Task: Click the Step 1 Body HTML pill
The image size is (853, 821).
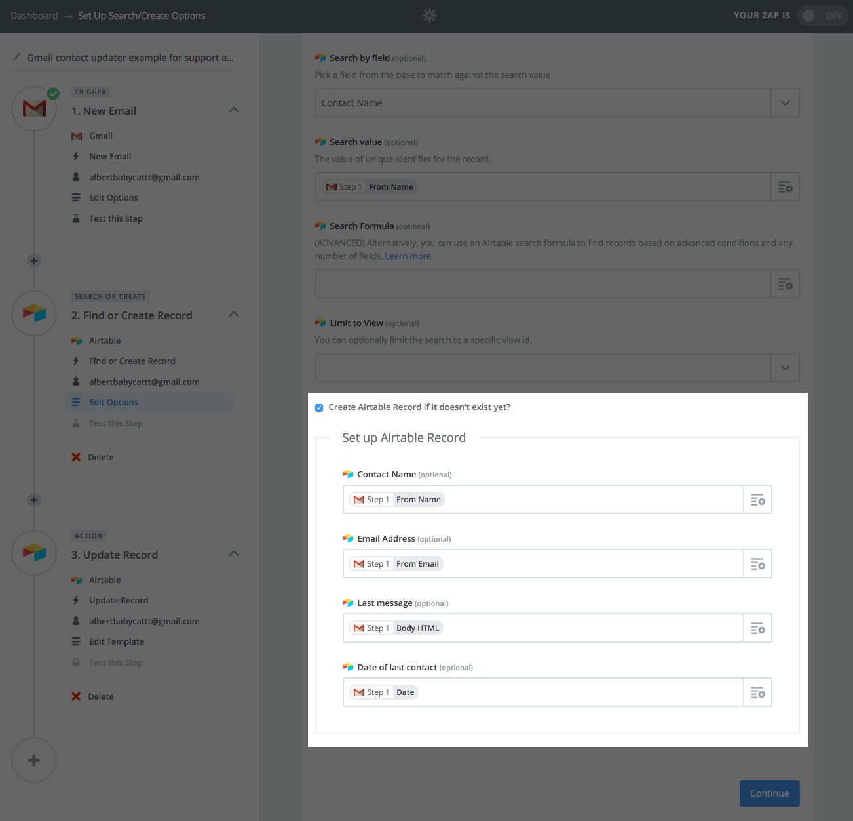Action: click(396, 628)
